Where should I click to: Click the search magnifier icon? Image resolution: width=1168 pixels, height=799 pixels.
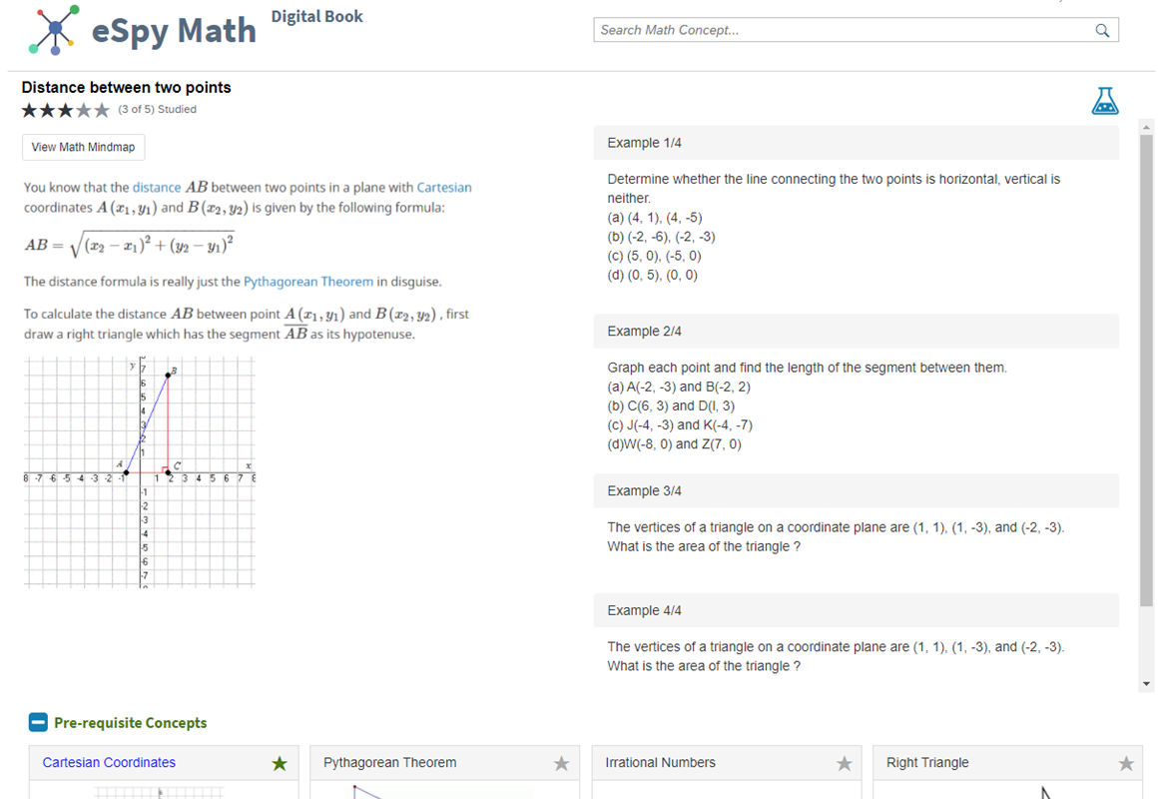(1102, 30)
